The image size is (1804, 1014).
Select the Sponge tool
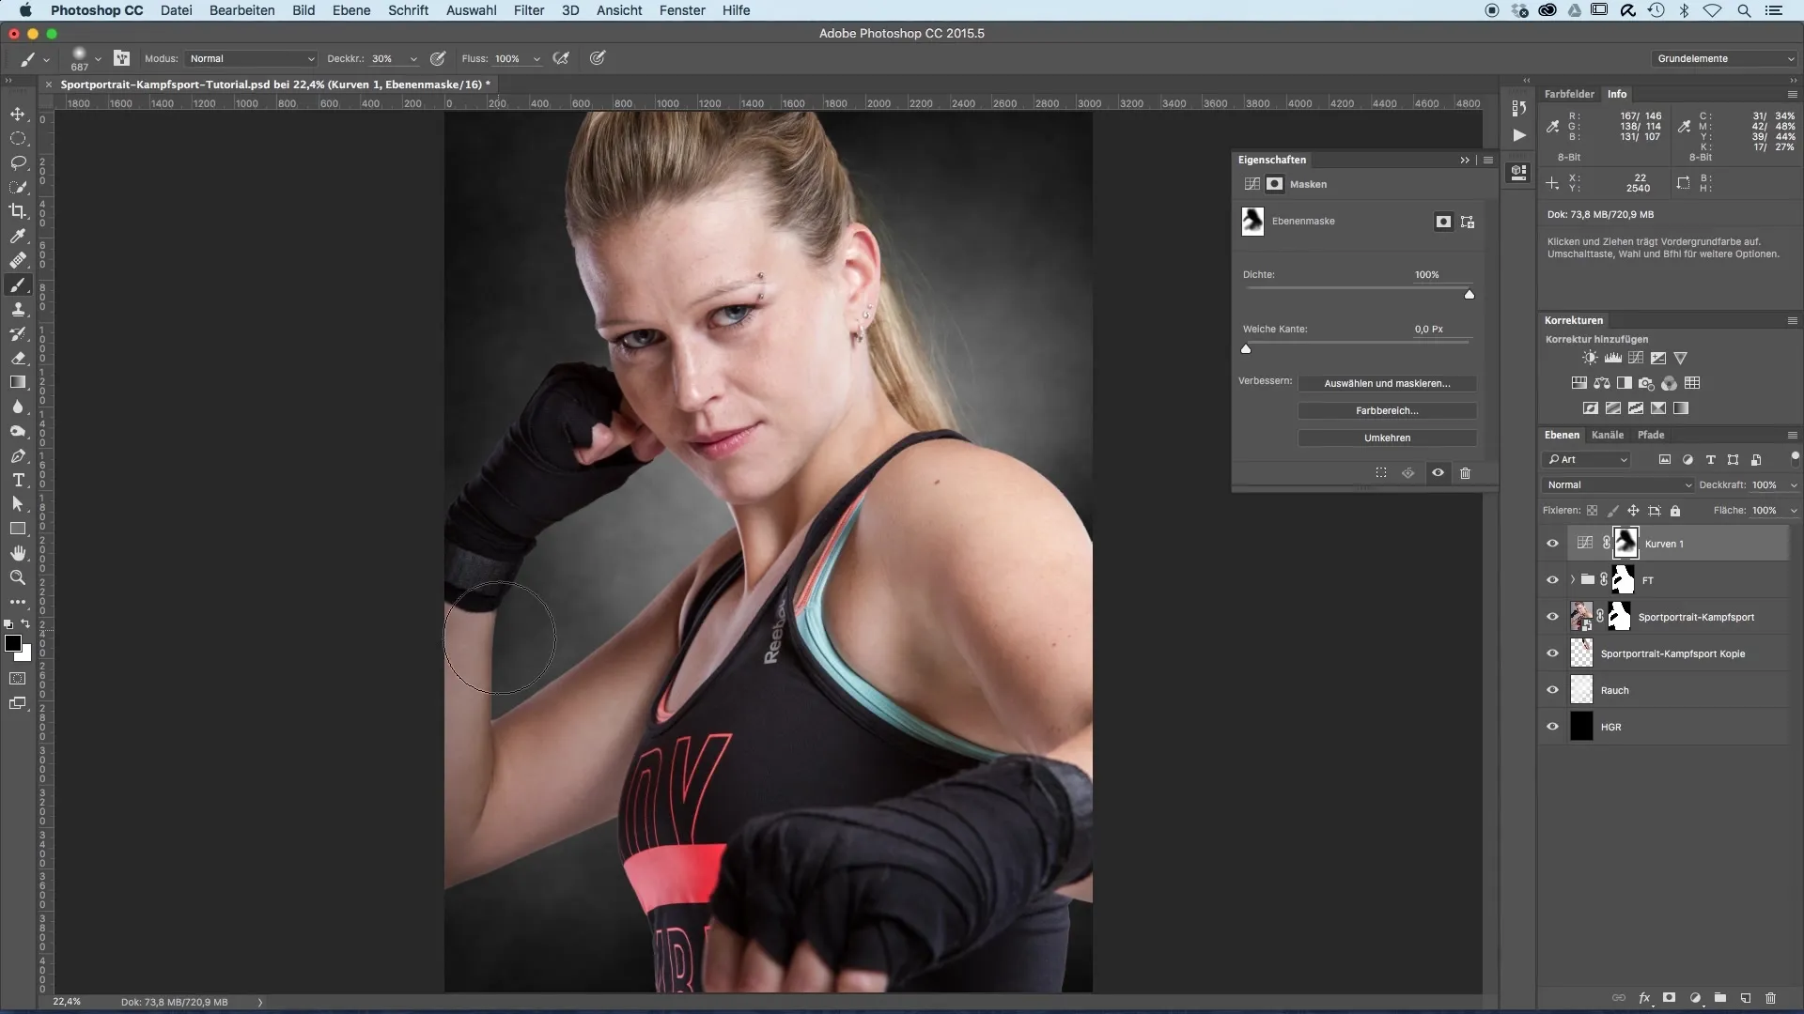[18, 432]
